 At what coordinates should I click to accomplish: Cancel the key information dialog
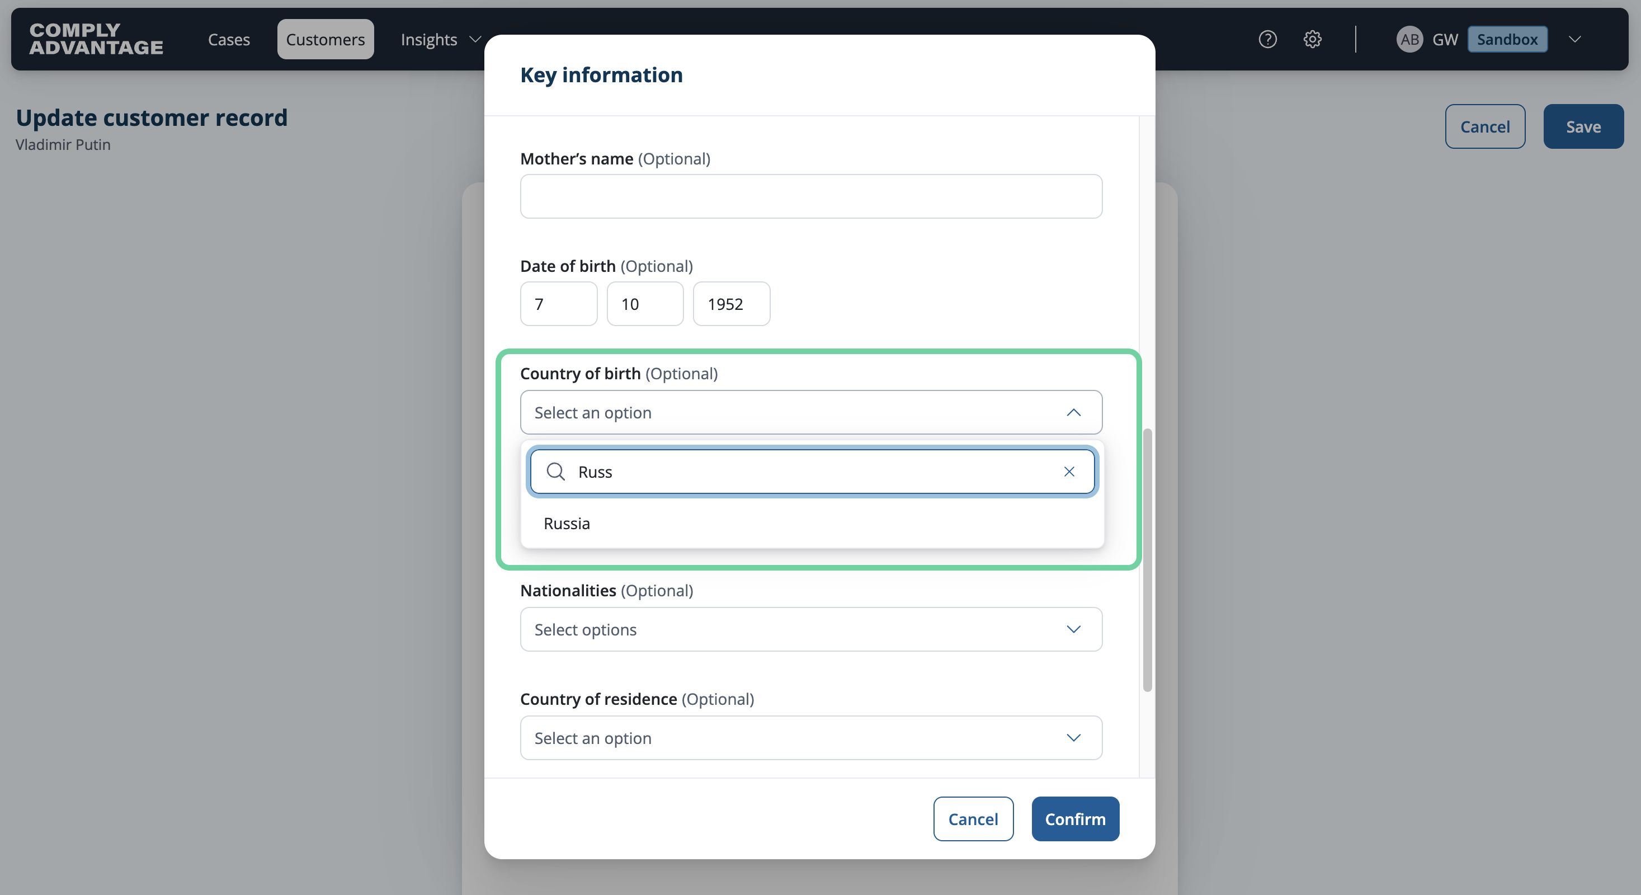click(x=973, y=819)
